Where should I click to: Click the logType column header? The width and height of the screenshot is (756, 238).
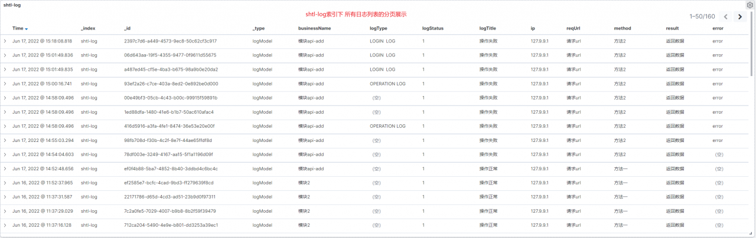[x=379, y=28]
